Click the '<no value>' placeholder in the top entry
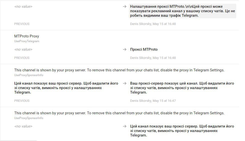The height and width of the screenshot is (141, 245). point(23,6)
